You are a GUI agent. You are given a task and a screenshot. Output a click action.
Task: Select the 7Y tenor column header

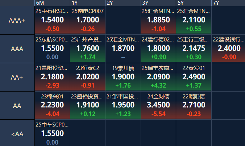tap(228, 3)
